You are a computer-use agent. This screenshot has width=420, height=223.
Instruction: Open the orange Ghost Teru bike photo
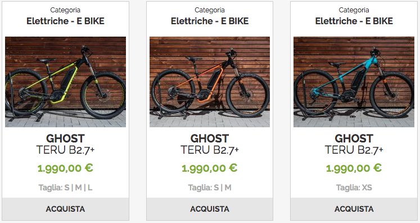210,82
